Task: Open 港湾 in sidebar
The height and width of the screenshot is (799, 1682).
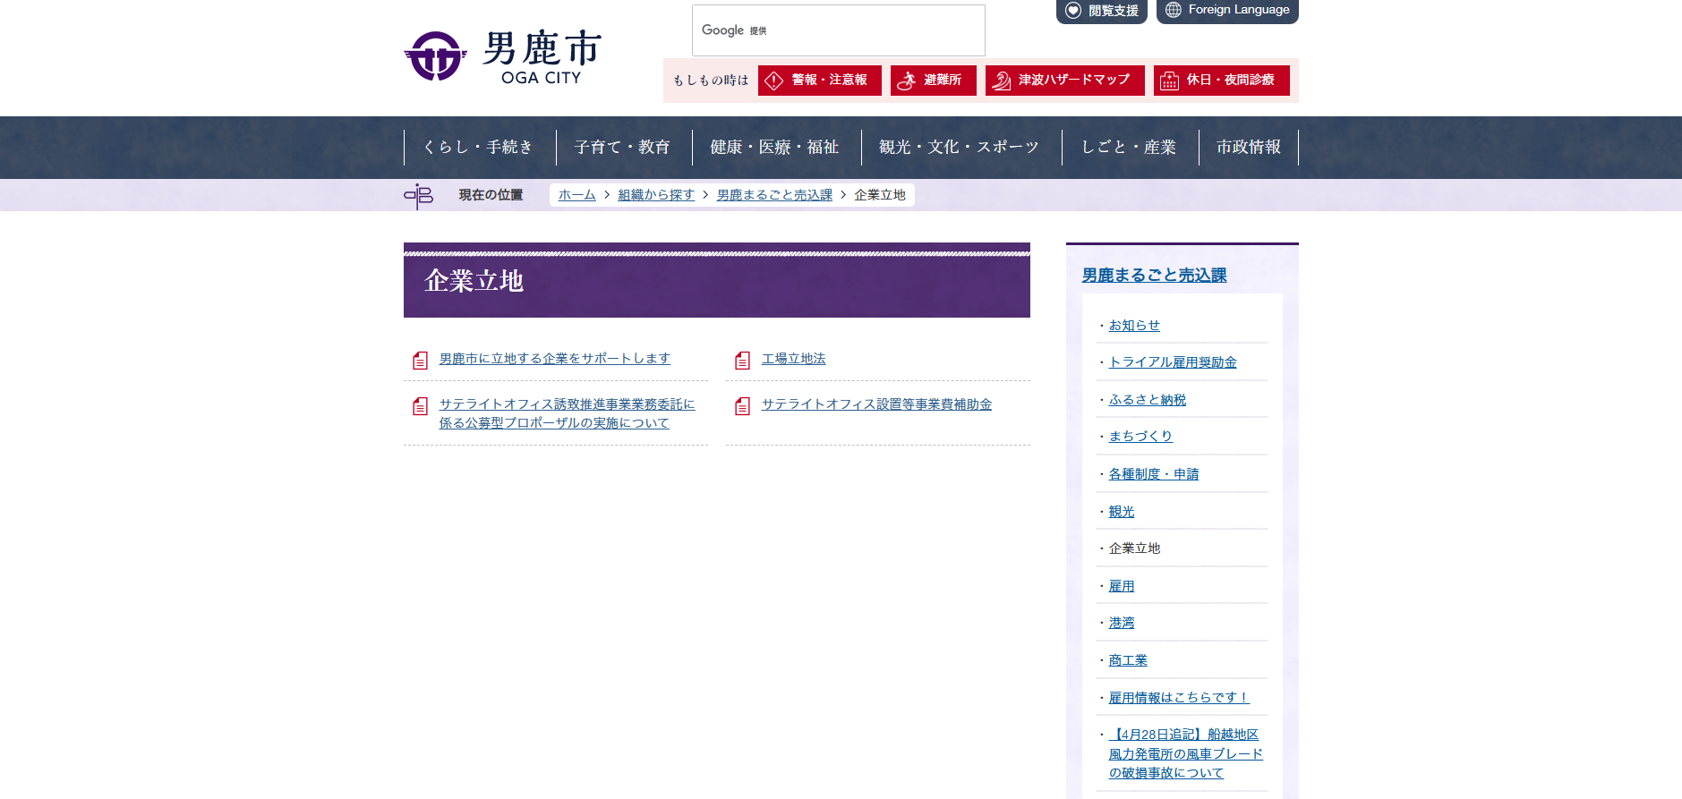Action: pyautogui.click(x=1121, y=623)
